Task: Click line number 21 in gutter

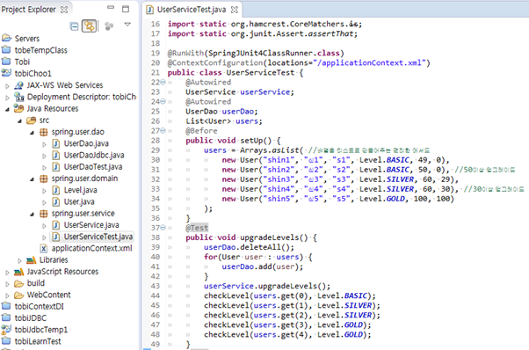Action: point(156,73)
